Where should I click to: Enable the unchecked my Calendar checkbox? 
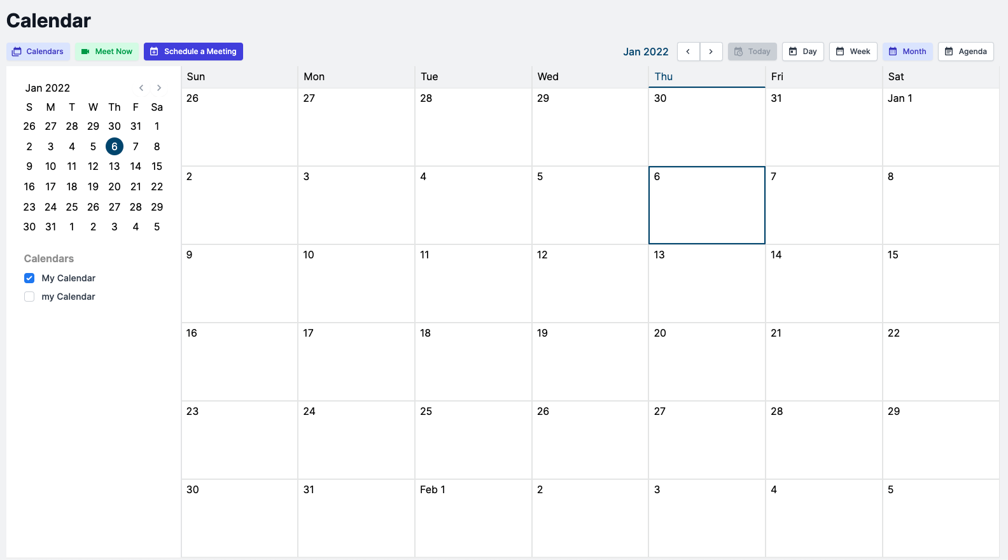29,297
